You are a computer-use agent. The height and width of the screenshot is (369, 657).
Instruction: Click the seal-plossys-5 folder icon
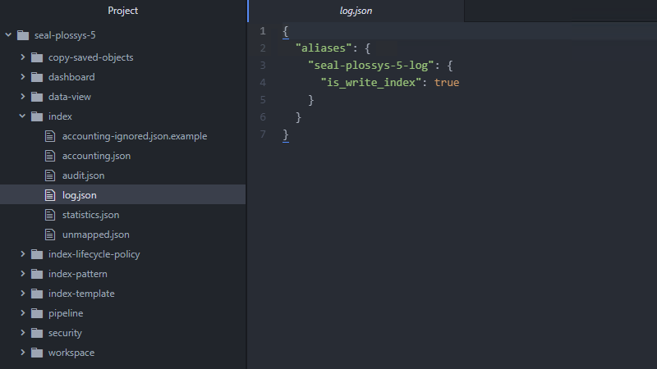[23, 35]
